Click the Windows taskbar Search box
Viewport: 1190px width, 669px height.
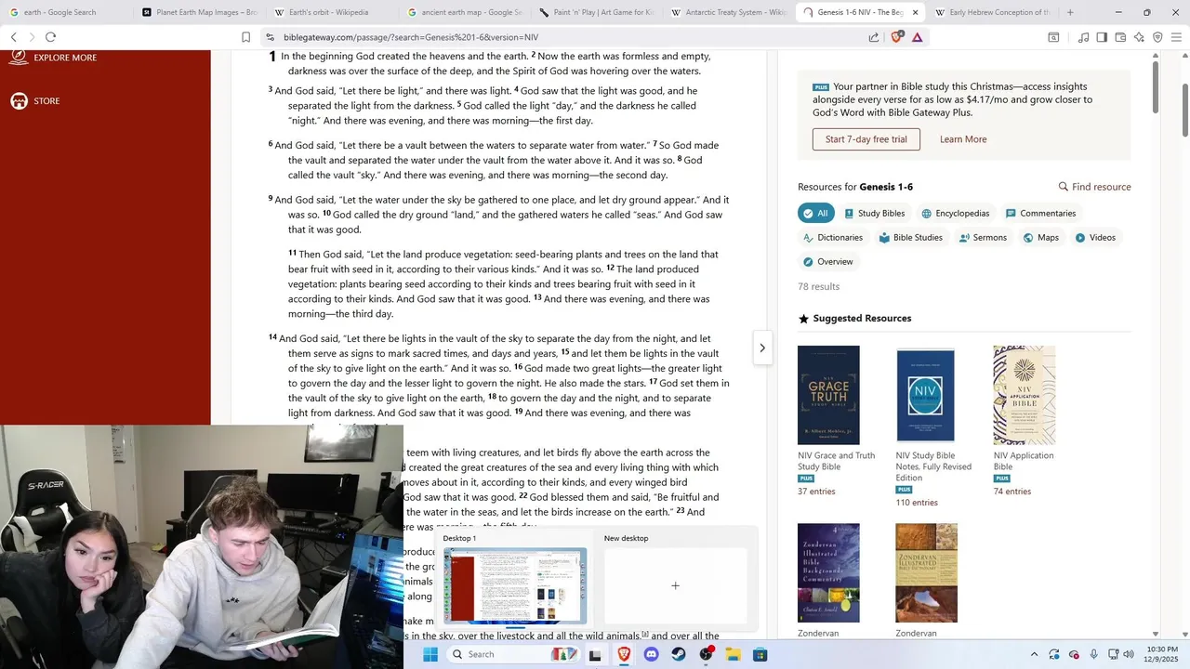pos(514,654)
